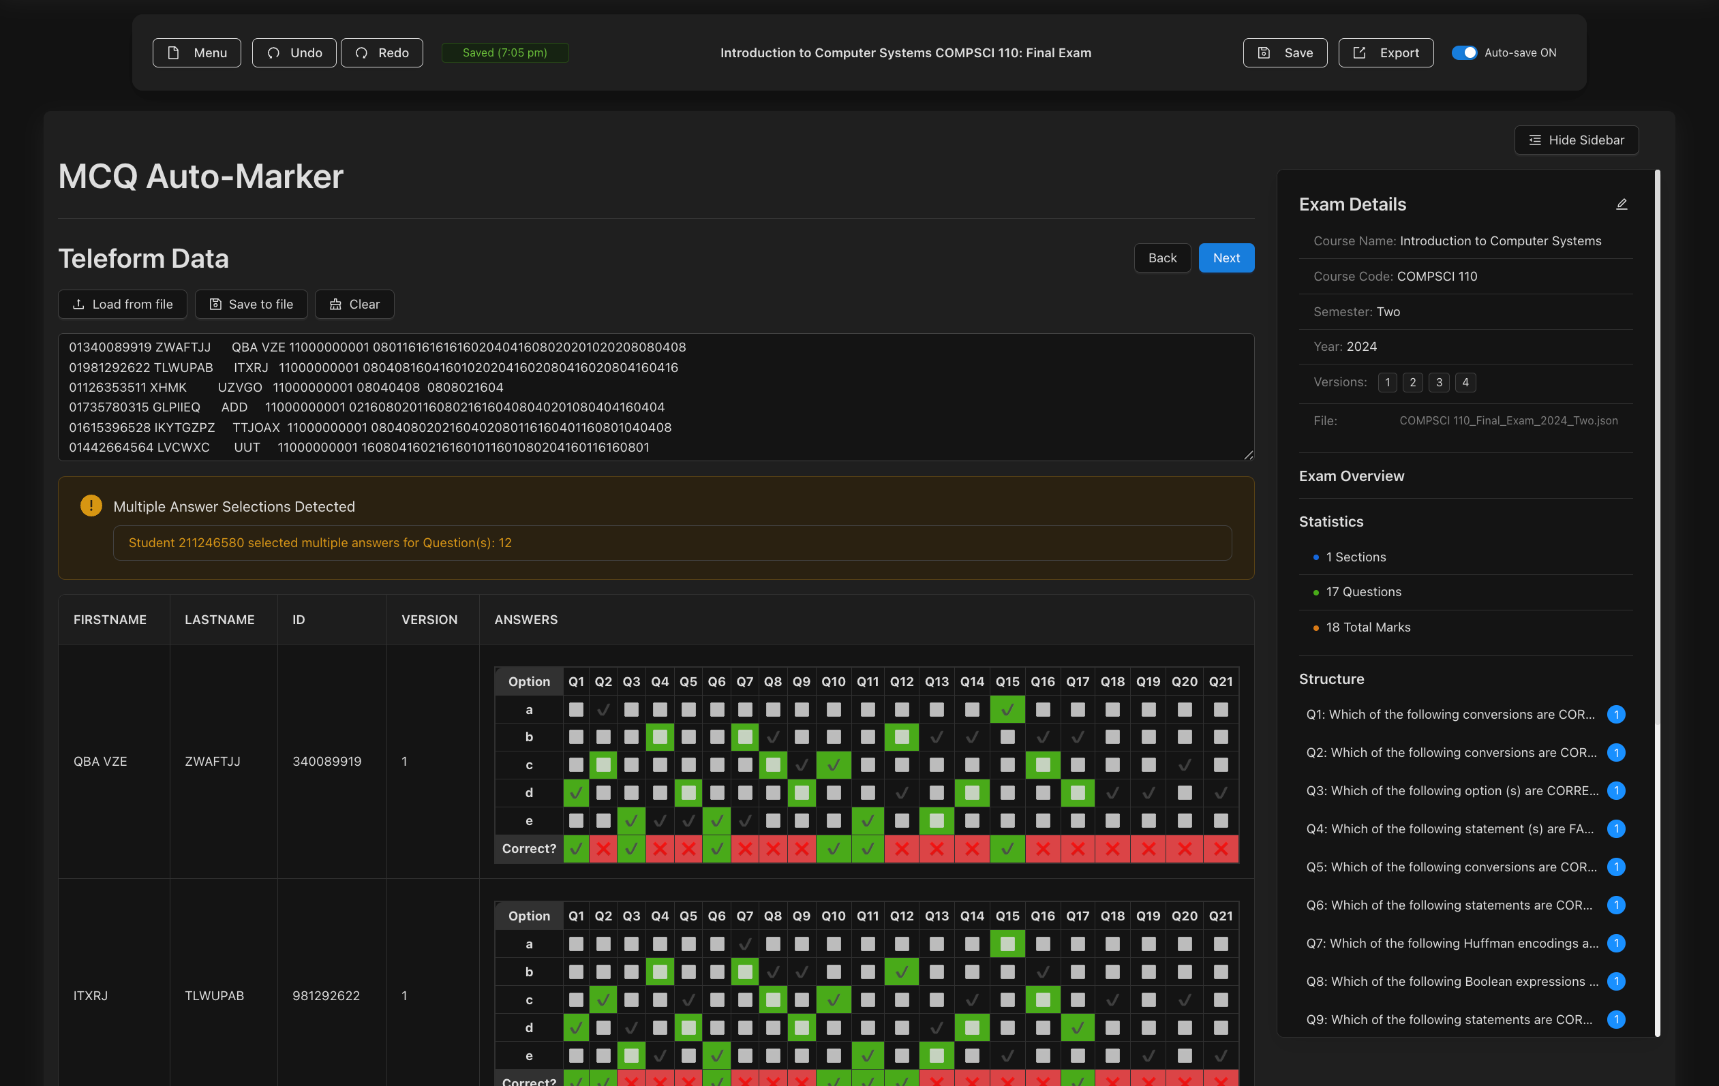Click the Save disk icon in top bar
This screenshot has height=1086, width=1719.
[1264, 53]
